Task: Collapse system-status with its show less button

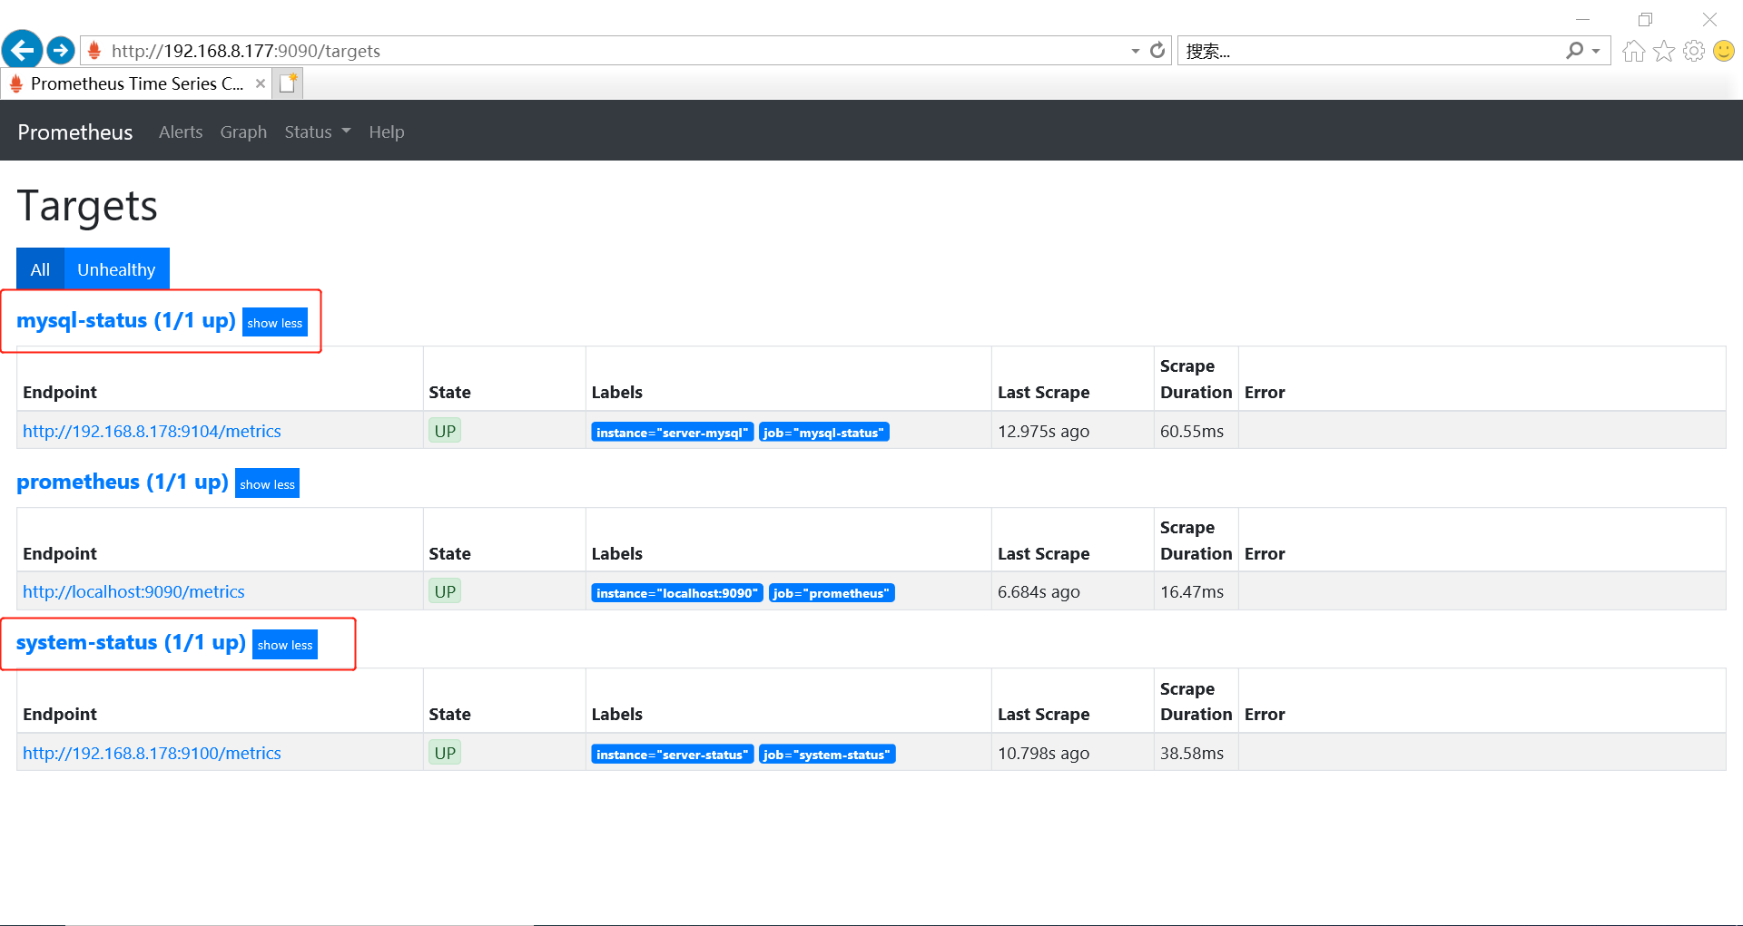Action: click(x=285, y=645)
